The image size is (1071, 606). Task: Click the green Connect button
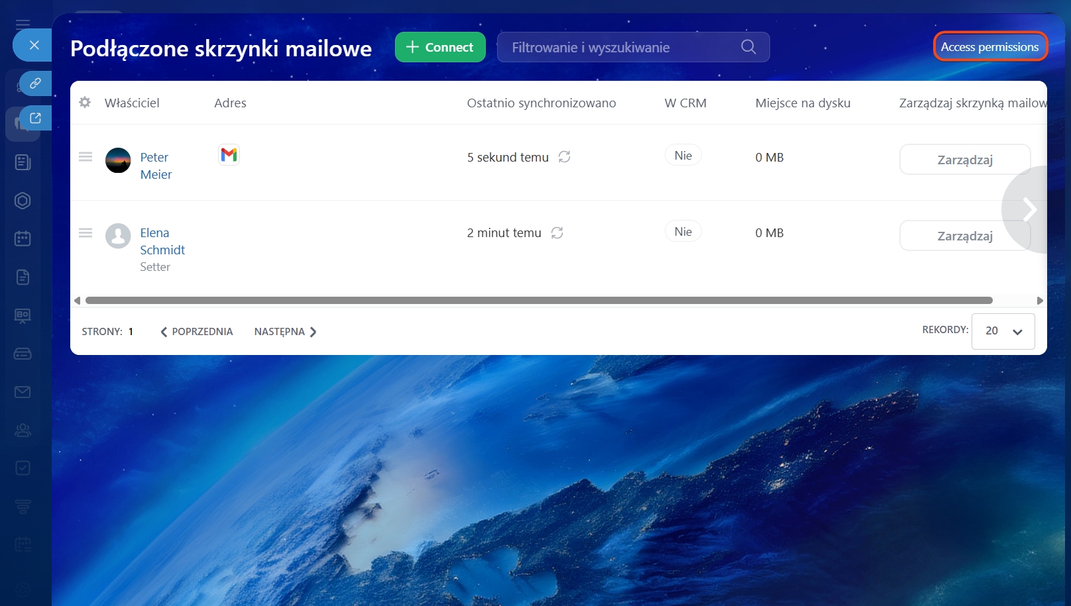(440, 47)
